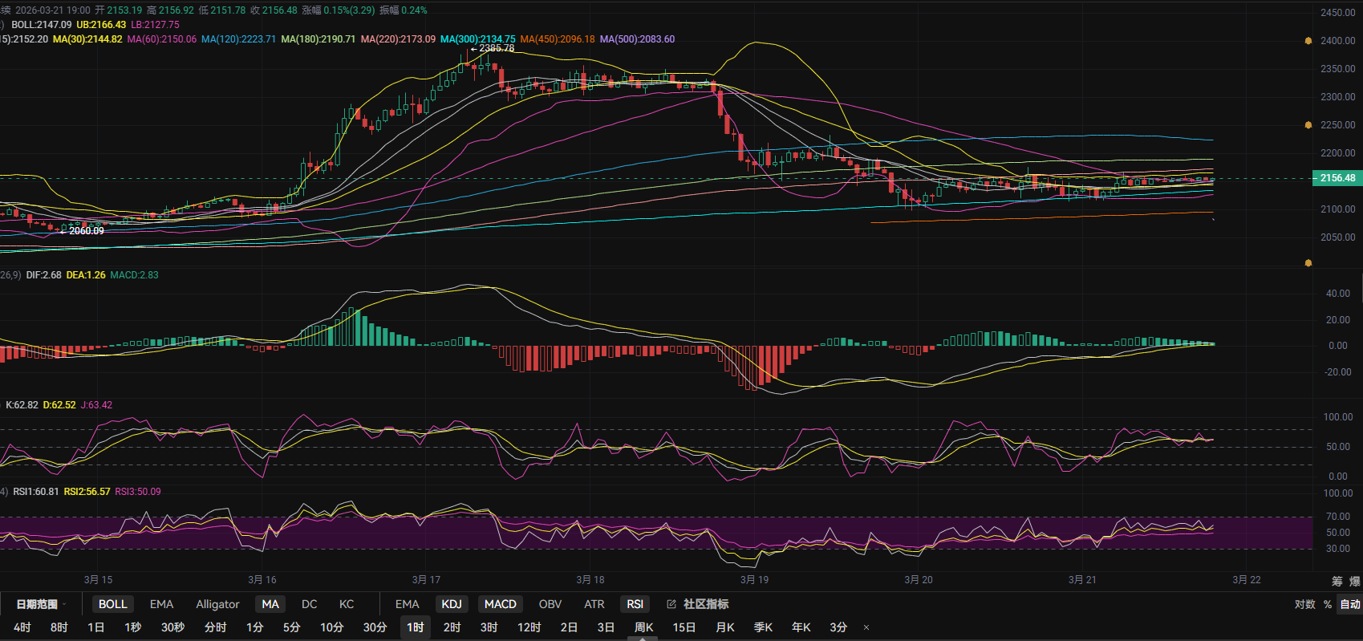Screen dimensions: 1363x641
Task: Switch to the 4时 timeframe
Action: 22,627
